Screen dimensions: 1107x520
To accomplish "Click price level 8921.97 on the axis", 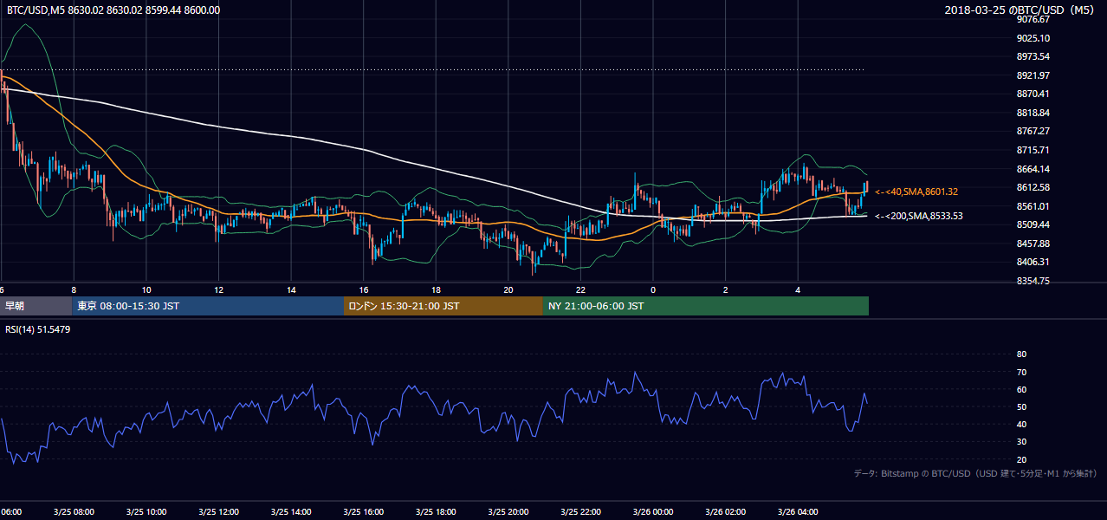I will (1033, 75).
